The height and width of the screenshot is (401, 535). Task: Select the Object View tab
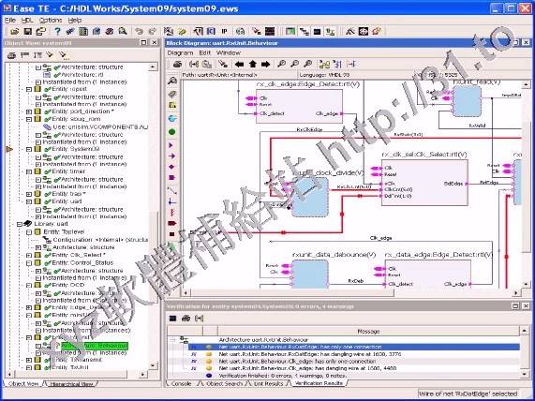[x=23, y=383]
